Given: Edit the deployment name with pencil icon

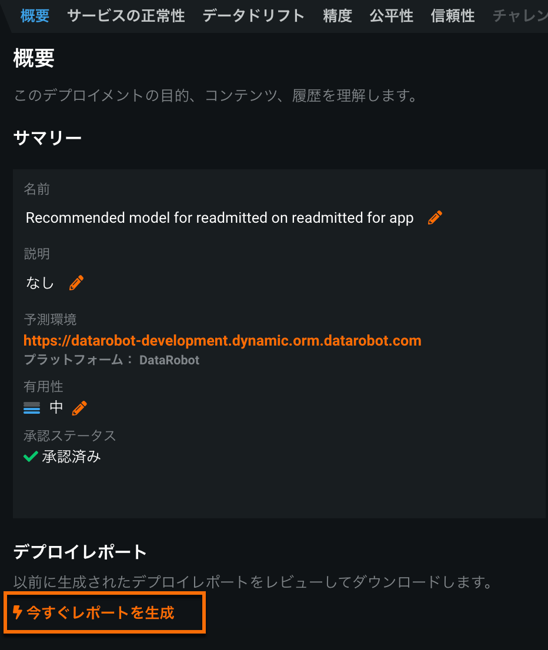Looking at the screenshot, I should pos(435,218).
